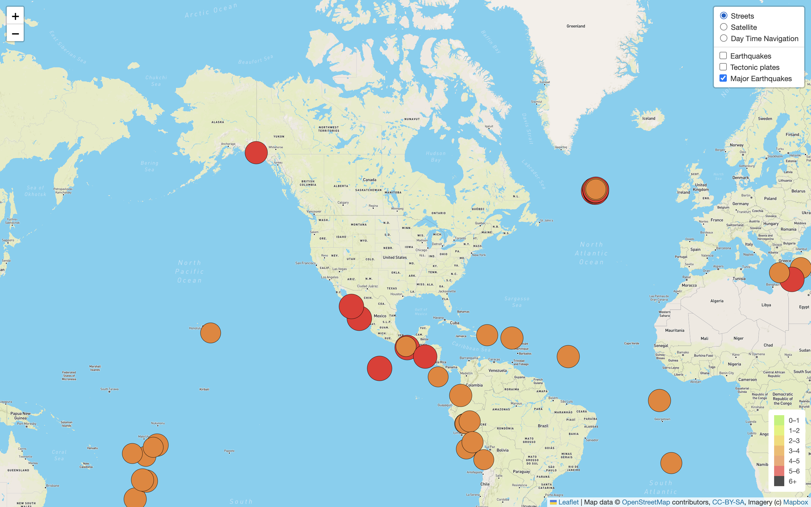Click the orange earthquake marker near Honolulu
The width and height of the screenshot is (811, 507).
210,332
